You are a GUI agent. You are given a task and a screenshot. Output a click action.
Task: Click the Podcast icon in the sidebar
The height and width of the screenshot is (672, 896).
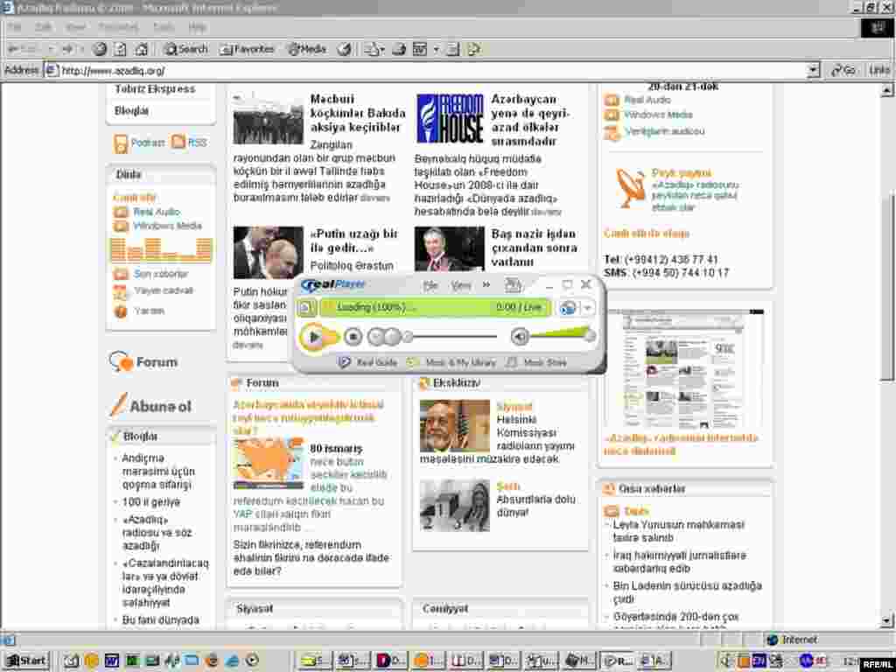[x=121, y=143]
